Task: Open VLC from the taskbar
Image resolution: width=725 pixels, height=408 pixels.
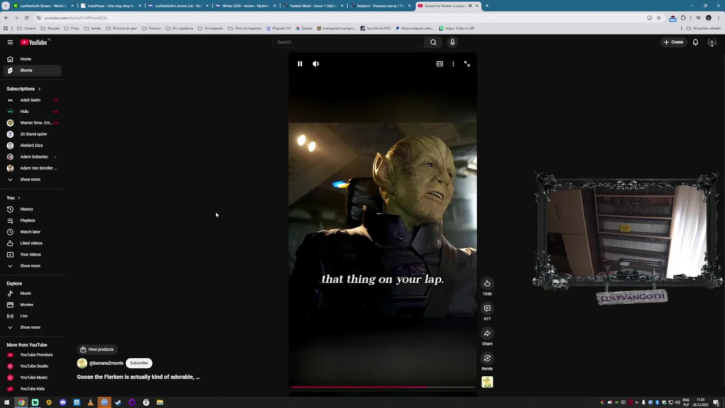Action: click(x=90, y=403)
